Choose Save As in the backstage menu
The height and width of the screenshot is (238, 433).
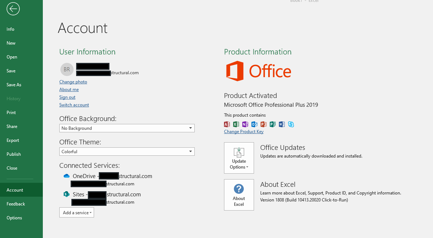coord(14,85)
